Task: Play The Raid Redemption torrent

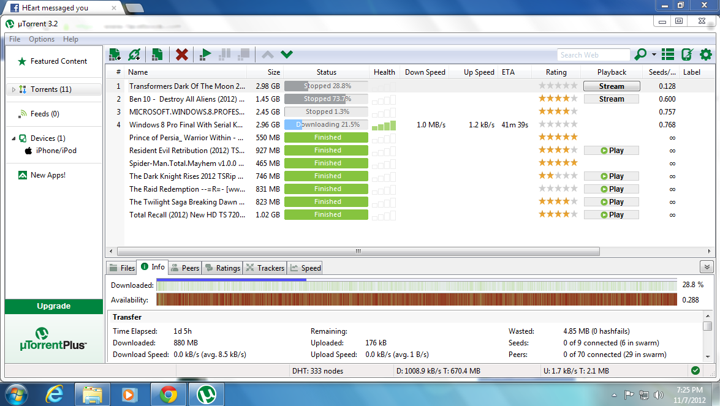Action: 612,189
